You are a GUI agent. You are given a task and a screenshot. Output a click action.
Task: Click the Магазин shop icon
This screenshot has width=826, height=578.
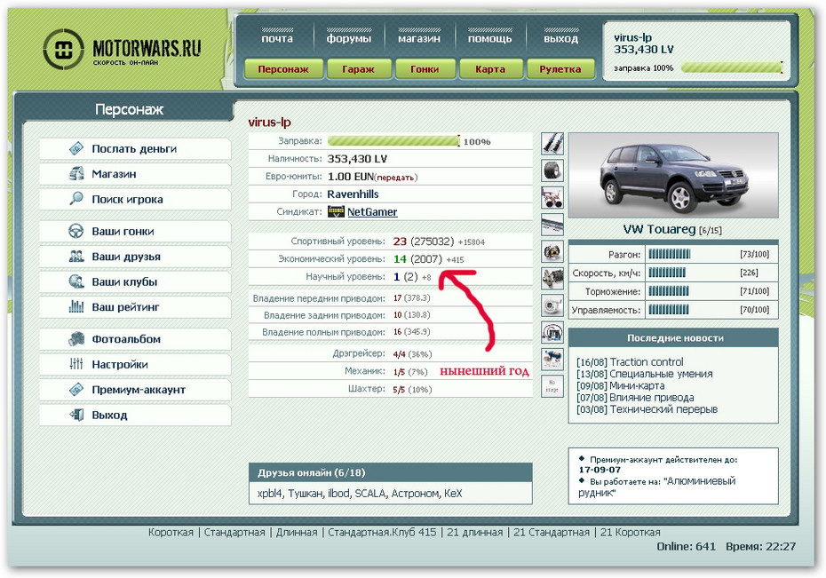pos(76,174)
